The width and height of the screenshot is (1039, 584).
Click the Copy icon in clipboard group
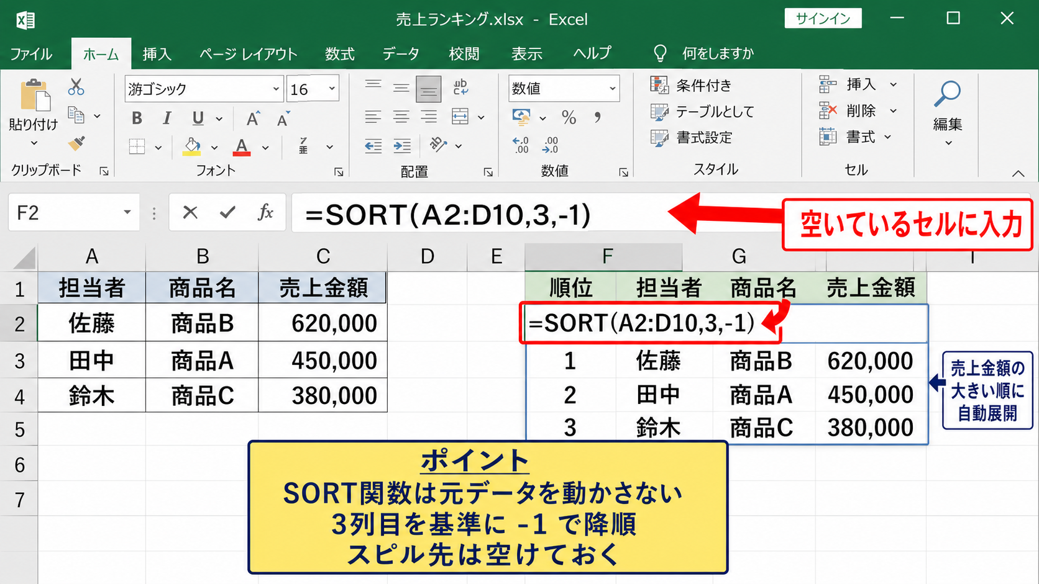point(76,115)
